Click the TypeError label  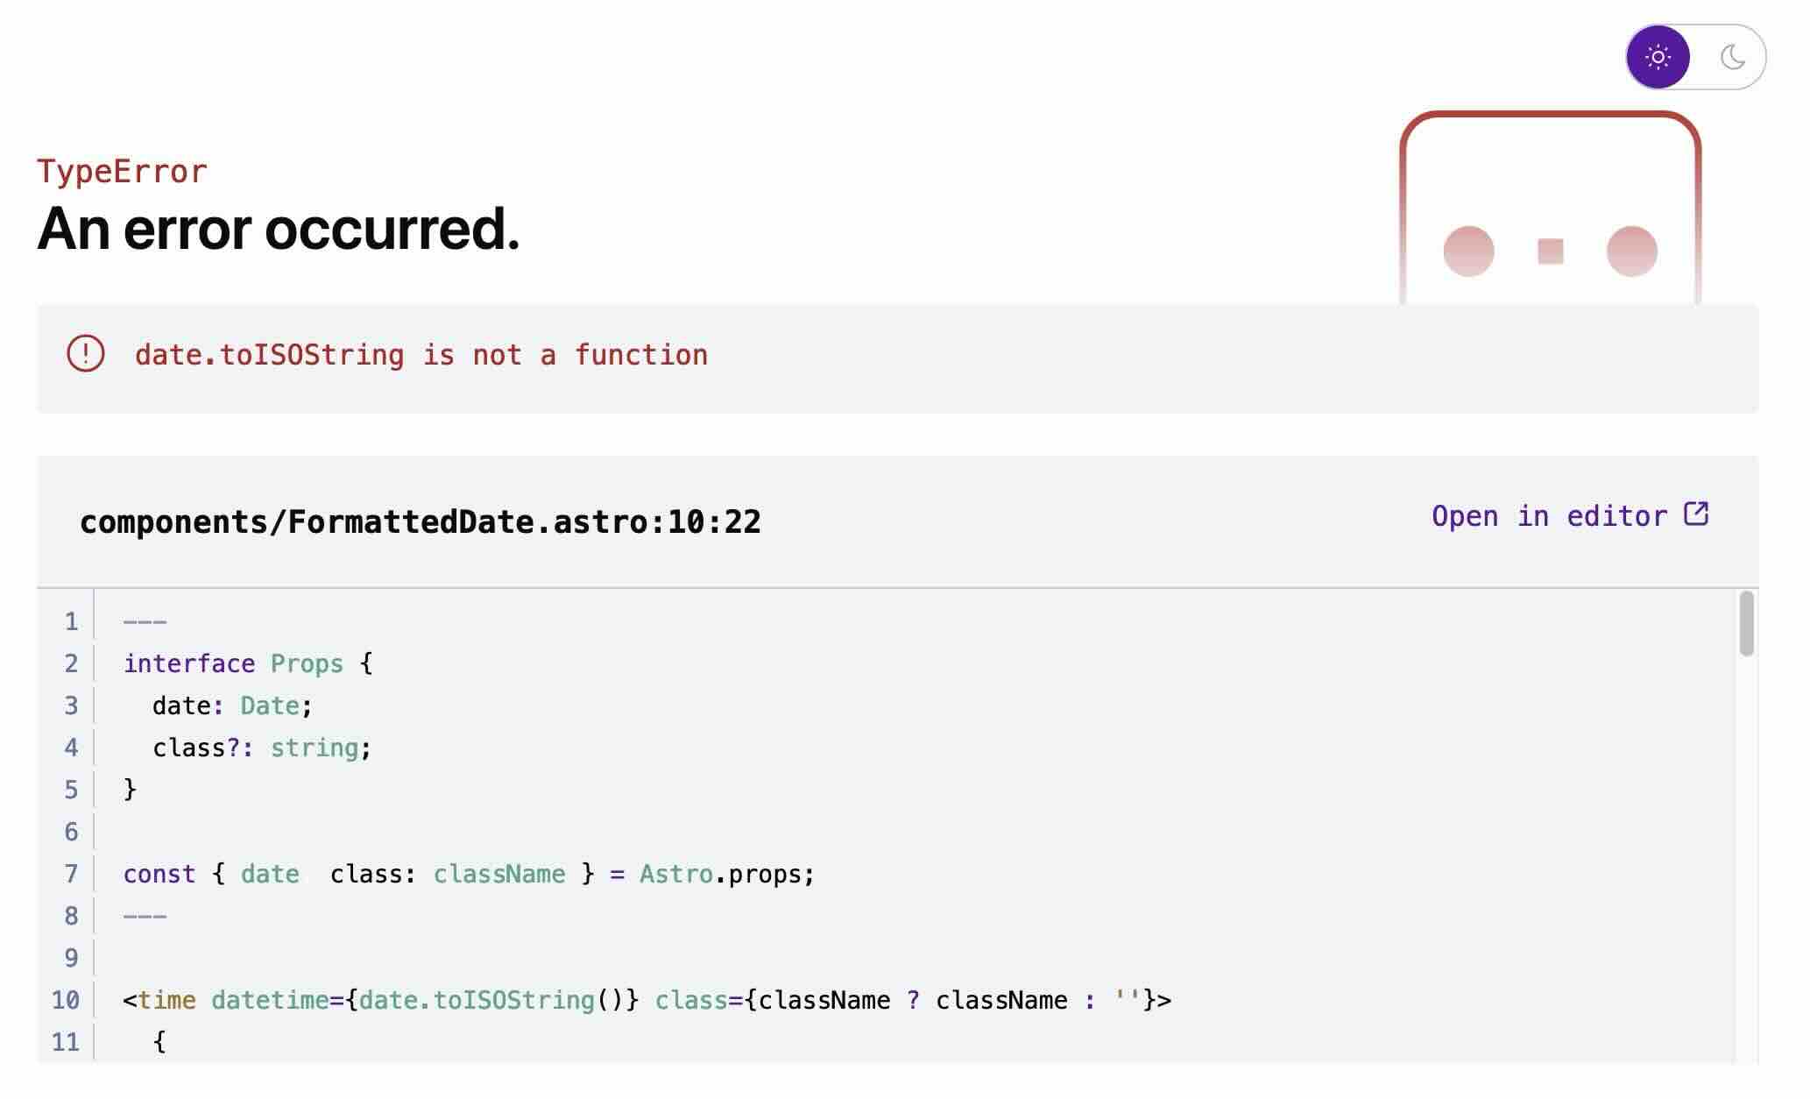[x=122, y=172]
